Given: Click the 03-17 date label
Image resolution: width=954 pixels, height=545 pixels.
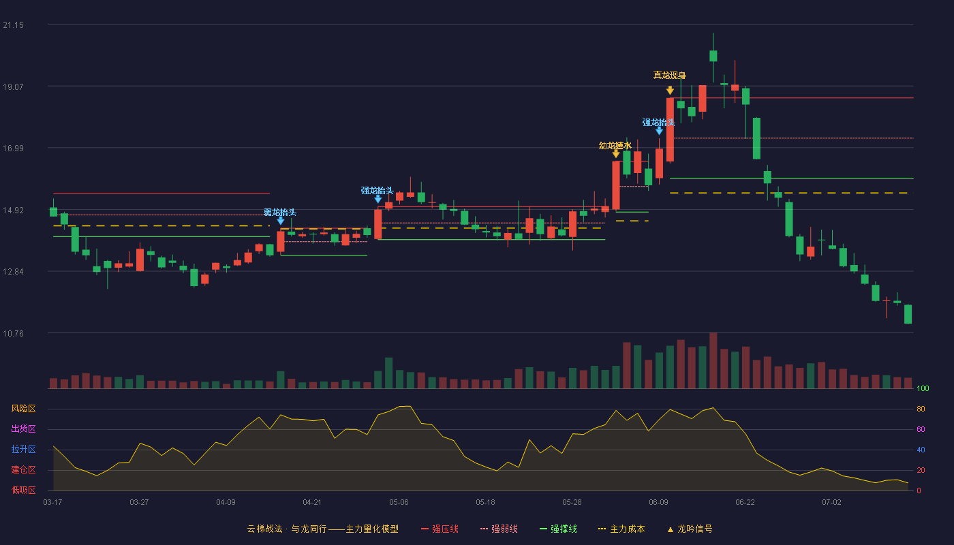Looking at the screenshot, I should coord(52,502).
